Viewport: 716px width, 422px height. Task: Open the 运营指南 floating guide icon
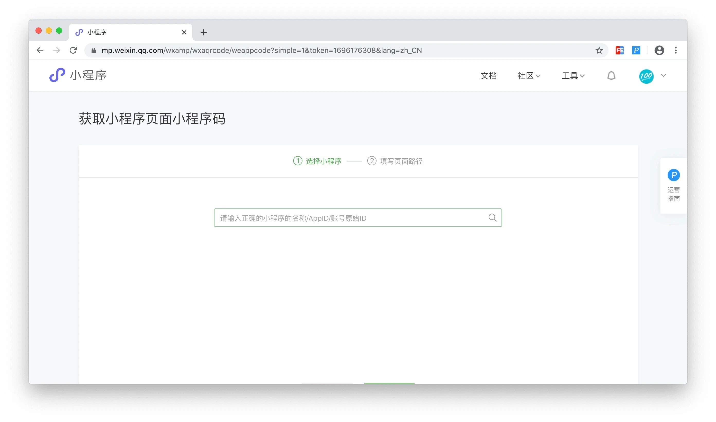click(x=673, y=175)
